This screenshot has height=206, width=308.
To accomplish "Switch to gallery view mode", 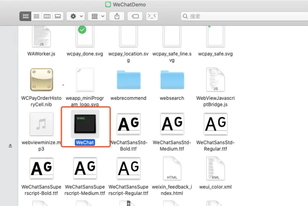I will coord(58,16).
